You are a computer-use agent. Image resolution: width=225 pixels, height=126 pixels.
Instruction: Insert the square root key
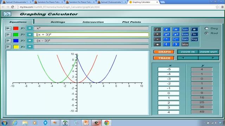176,39
